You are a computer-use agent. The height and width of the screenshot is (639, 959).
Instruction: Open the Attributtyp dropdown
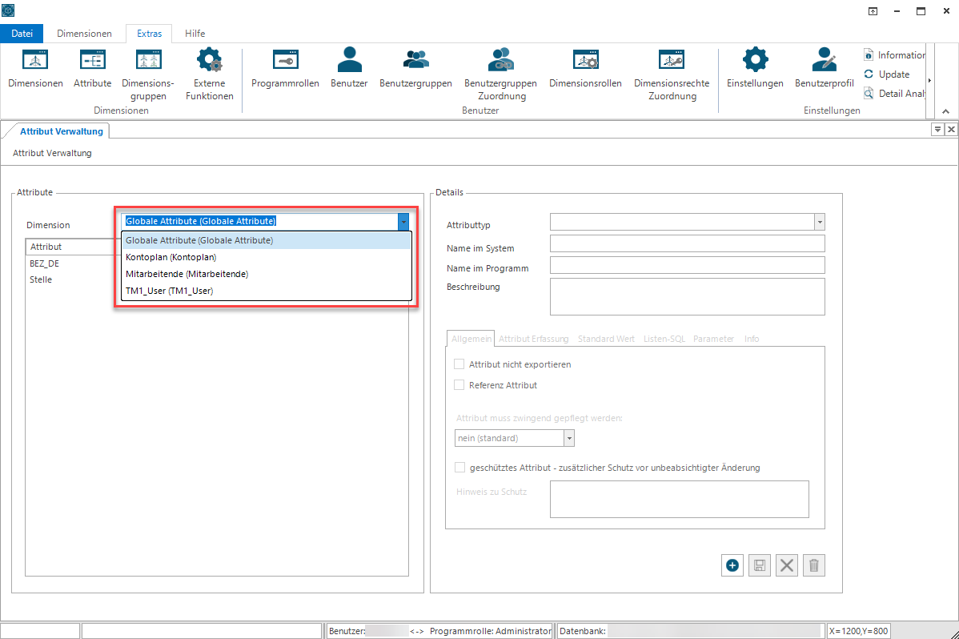coord(820,222)
